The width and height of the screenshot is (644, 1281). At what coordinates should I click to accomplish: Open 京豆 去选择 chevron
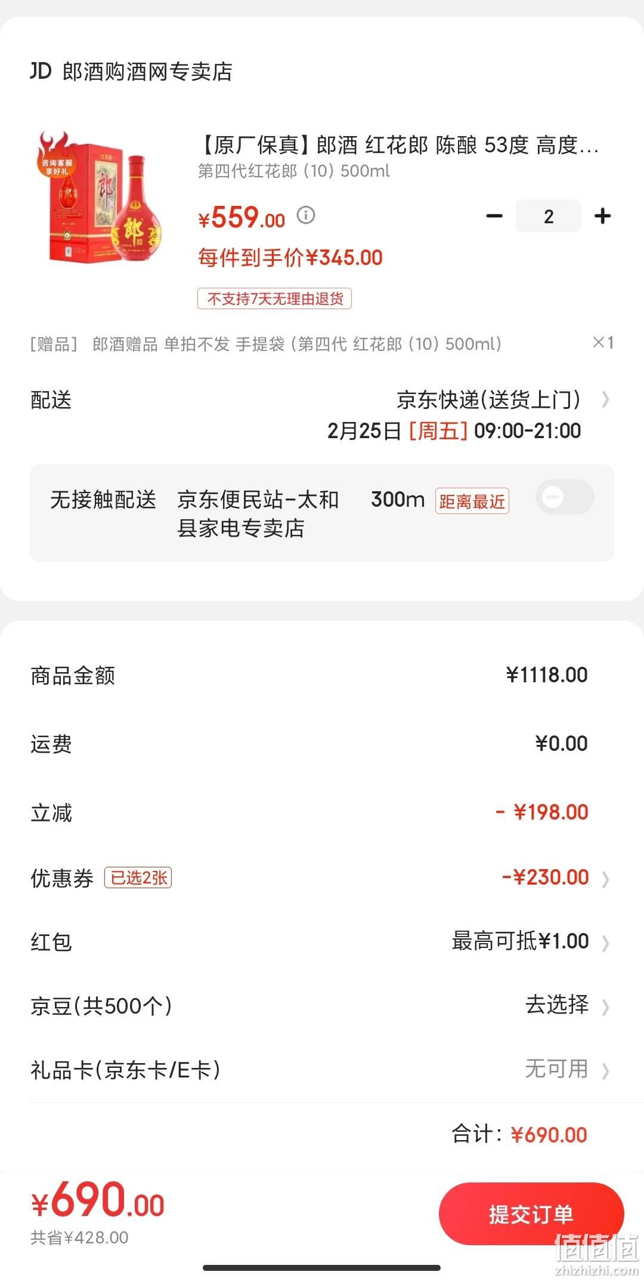[605, 1007]
